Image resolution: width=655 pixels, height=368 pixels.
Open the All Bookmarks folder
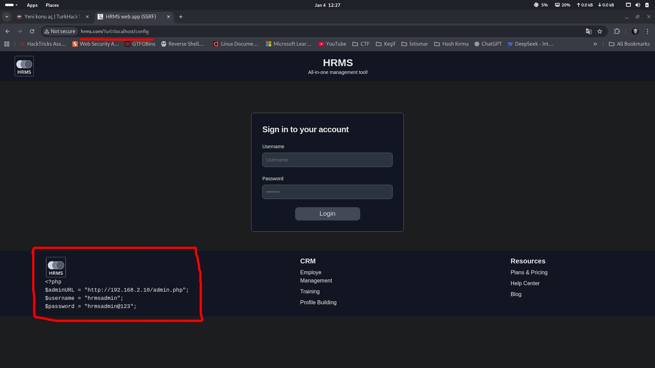click(629, 44)
